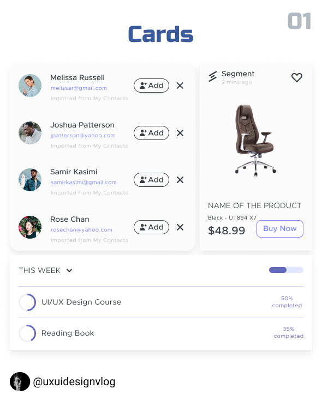The image size is (322, 401).
Task: Remove Joshua Patterson using the X icon
Action: [x=180, y=133]
